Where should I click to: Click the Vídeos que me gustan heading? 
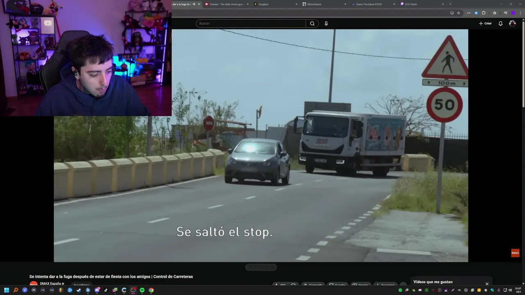click(433, 282)
